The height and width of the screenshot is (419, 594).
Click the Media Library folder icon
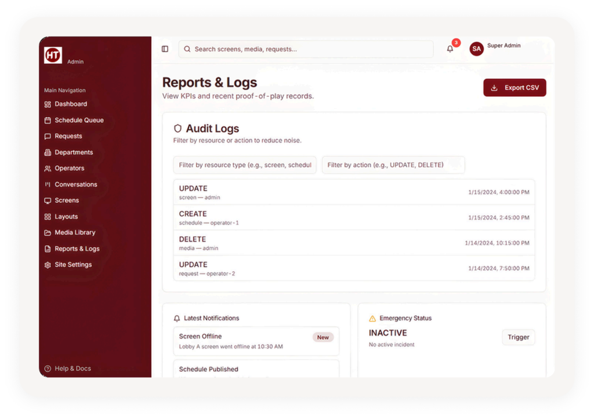click(x=48, y=233)
